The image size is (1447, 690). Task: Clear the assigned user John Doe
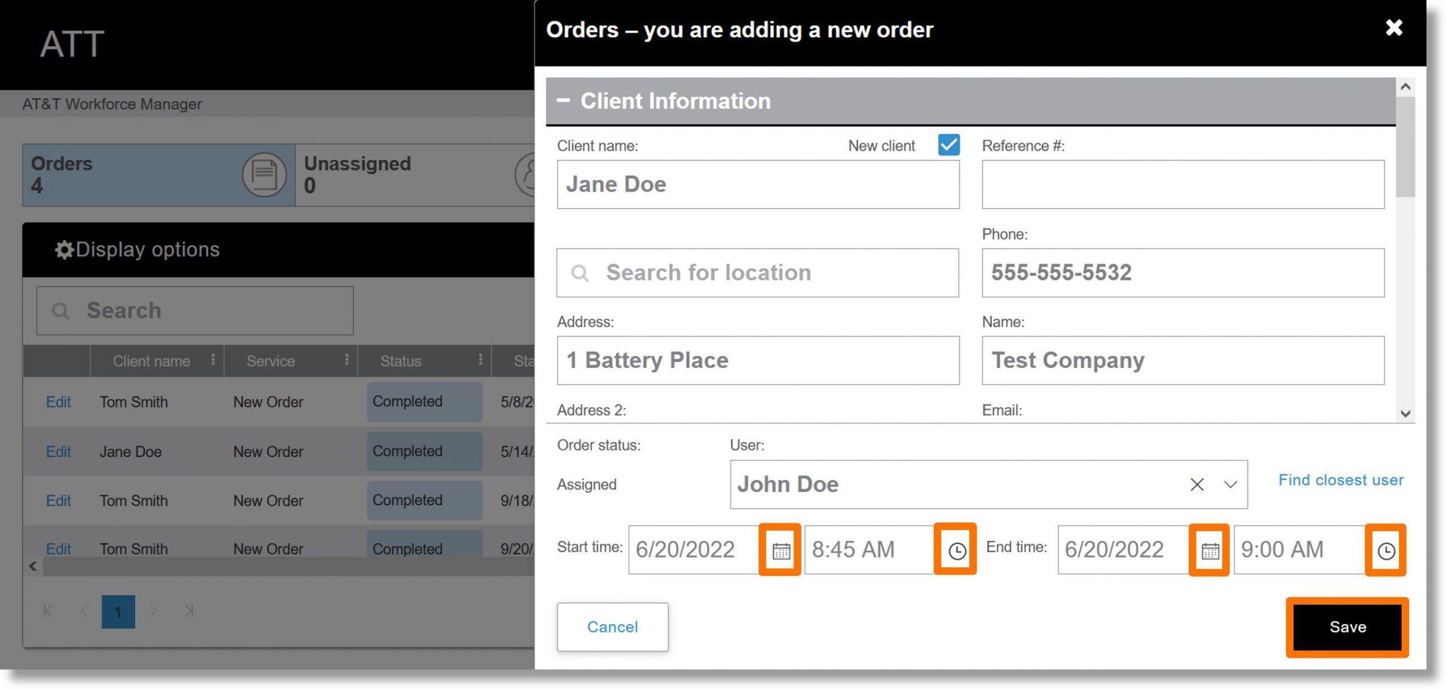1196,483
